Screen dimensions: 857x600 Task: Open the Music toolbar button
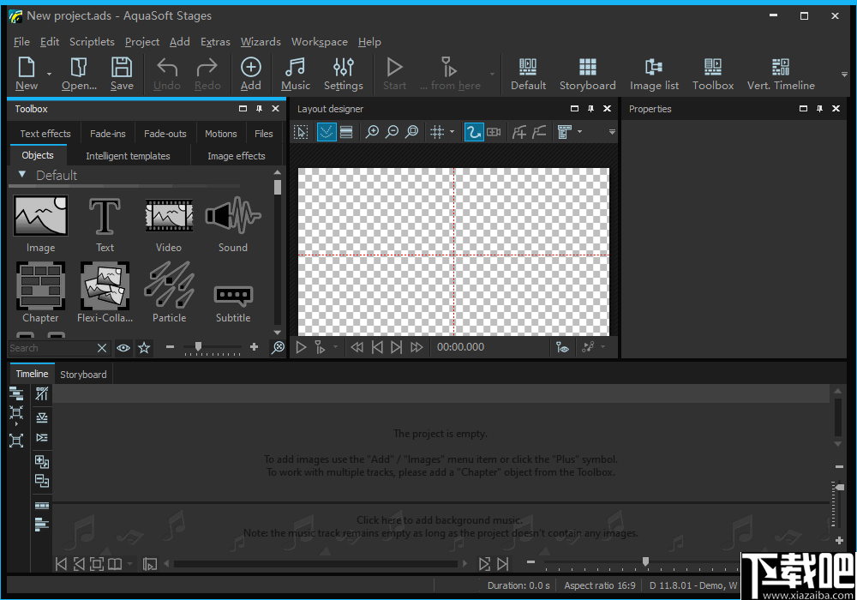click(295, 74)
